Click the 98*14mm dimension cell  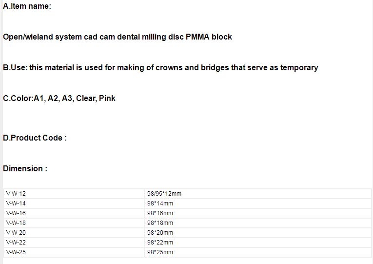pyautogui.click(x=258, y=203)
